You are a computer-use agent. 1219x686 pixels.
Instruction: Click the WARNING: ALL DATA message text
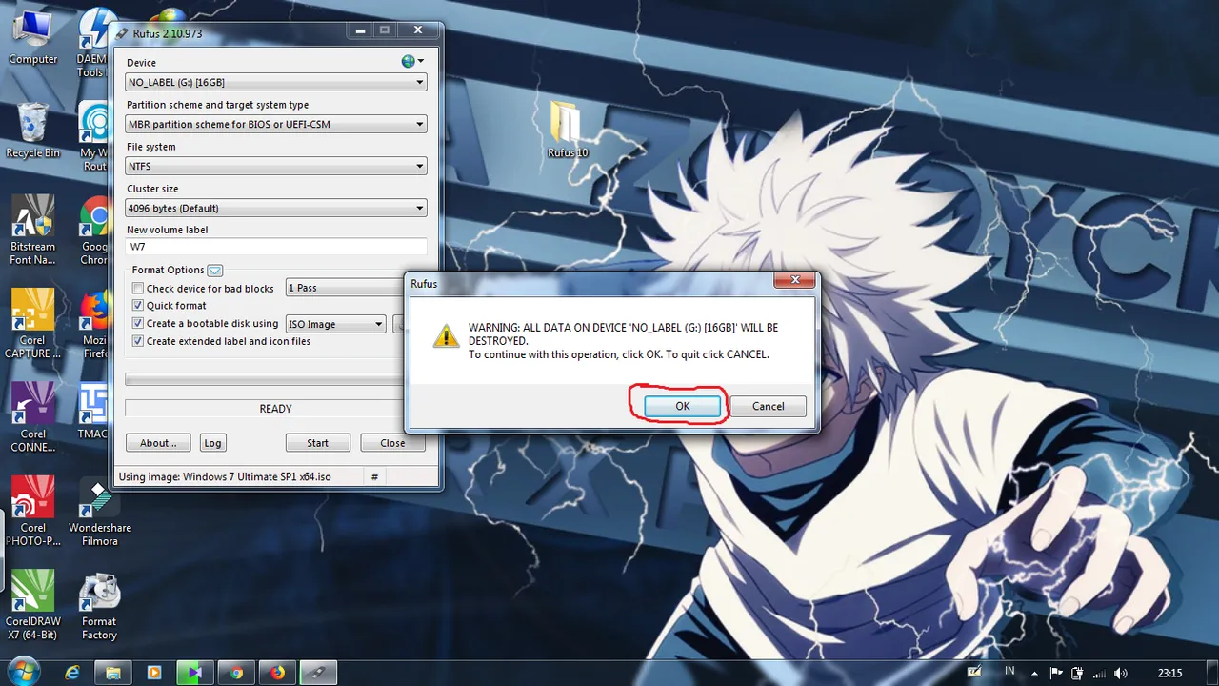tap(623, 340)
